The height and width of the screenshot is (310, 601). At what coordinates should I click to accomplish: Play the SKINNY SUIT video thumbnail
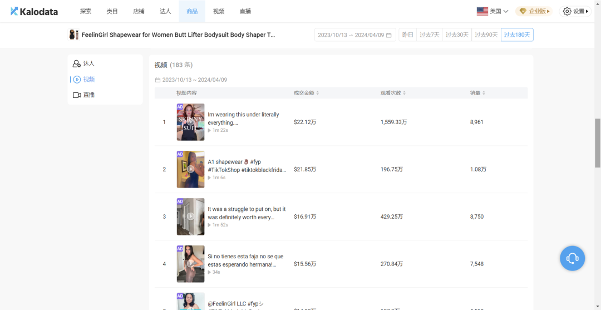pos(190,122)
